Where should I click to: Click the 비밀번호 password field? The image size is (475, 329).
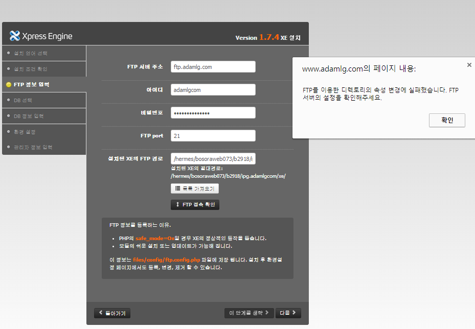213,112
